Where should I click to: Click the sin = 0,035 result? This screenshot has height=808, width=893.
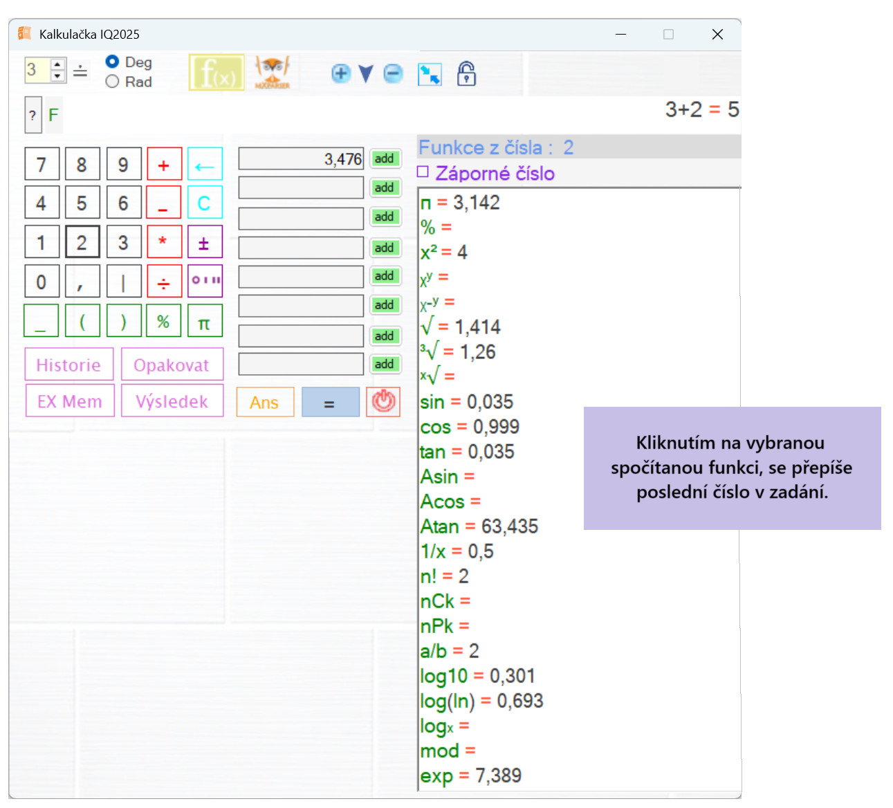pyautogui.click(x=466, y=402)
